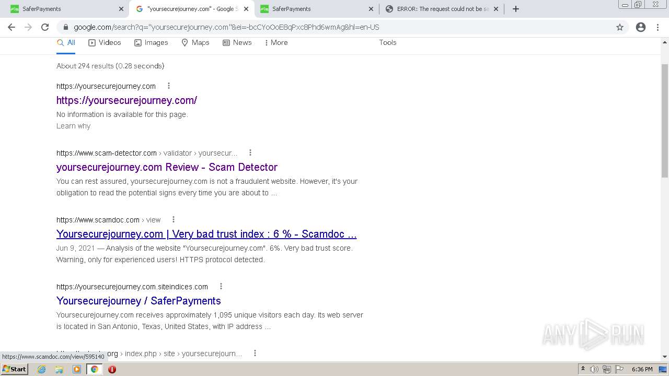Close the first SaferPayments tab
The height and width of the screenshot is (376, 669).
pos(121,9)
